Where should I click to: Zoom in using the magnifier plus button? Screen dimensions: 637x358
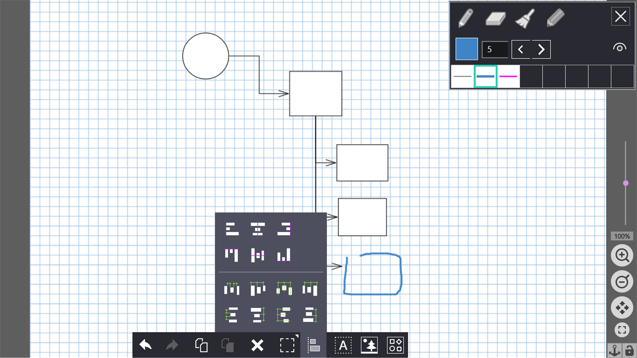click(622, 255)
